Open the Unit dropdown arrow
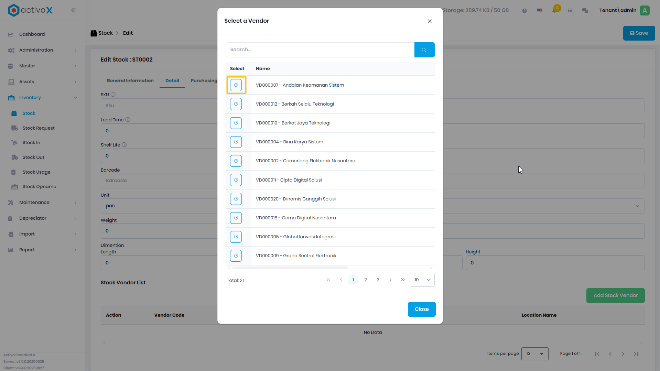The height and width of the screenshot is (371, 660). 637,206
